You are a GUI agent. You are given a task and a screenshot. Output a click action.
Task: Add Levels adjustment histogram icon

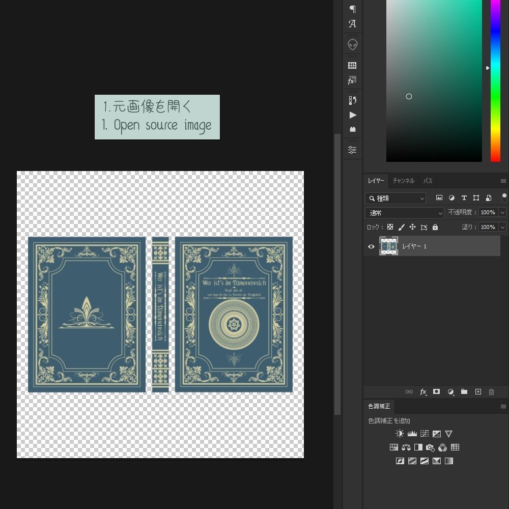tap(412, 434)
